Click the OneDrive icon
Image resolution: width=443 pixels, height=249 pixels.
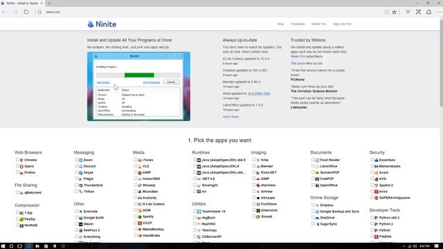tap(317, 218)
